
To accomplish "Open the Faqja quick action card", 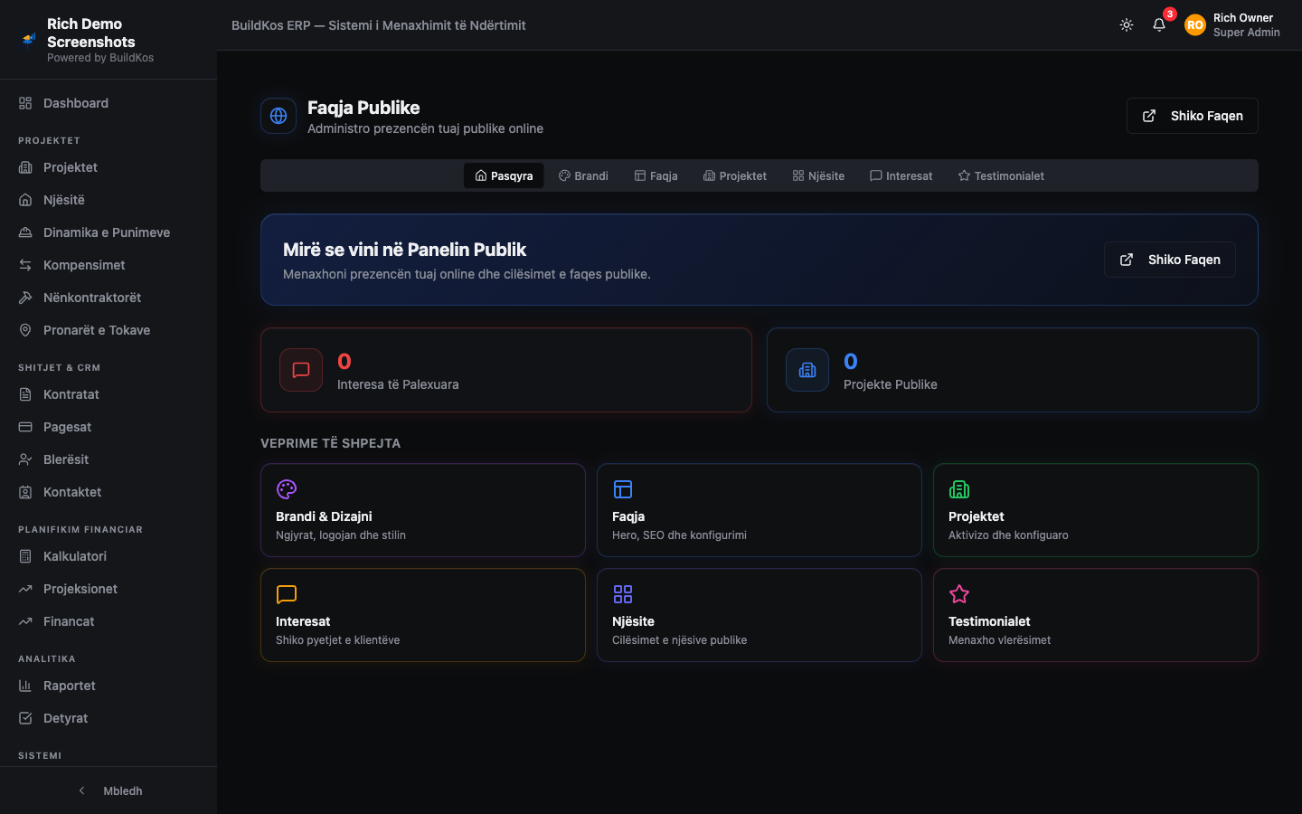I will pos(759,510).
